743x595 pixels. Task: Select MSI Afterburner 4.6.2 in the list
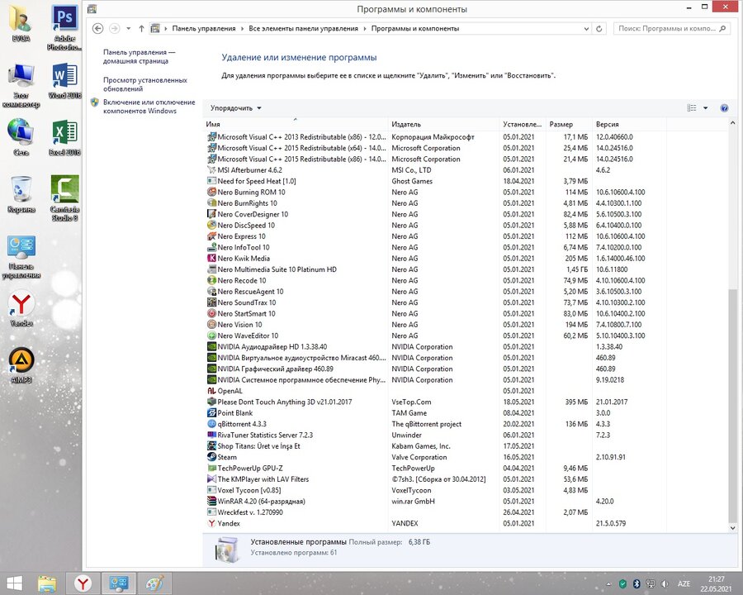tap(249, 170)
